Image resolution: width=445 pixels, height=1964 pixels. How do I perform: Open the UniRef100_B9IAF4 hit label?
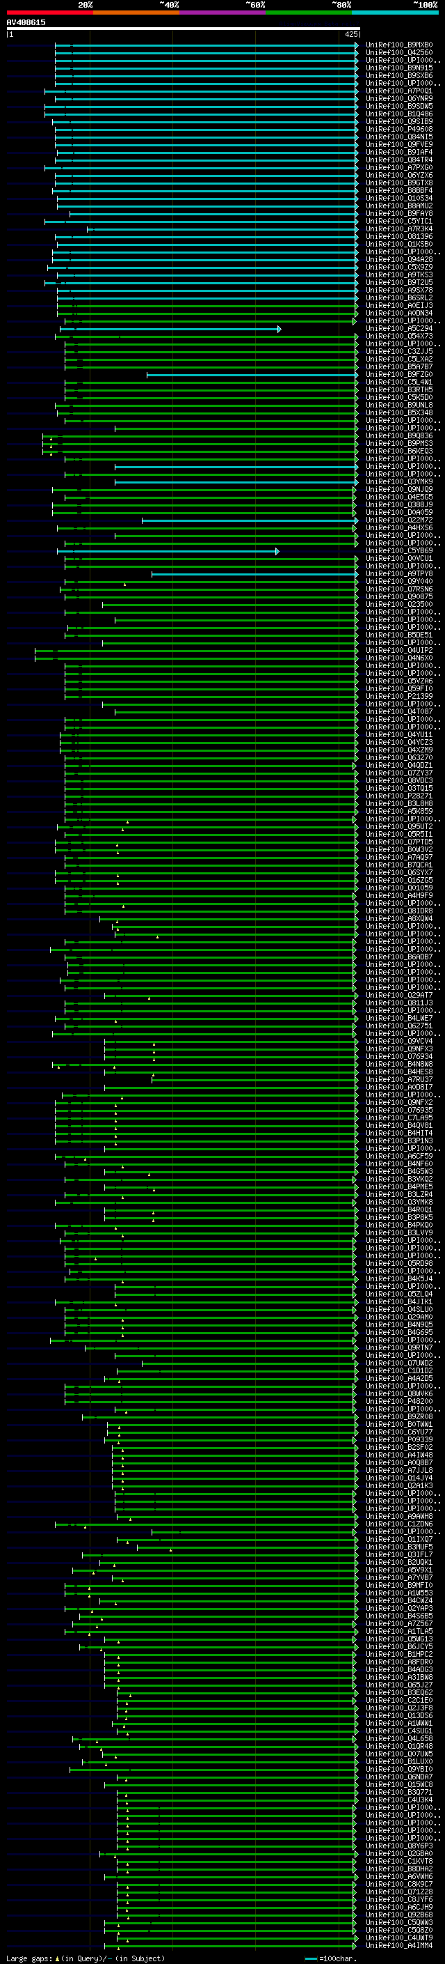coord(399,153)
